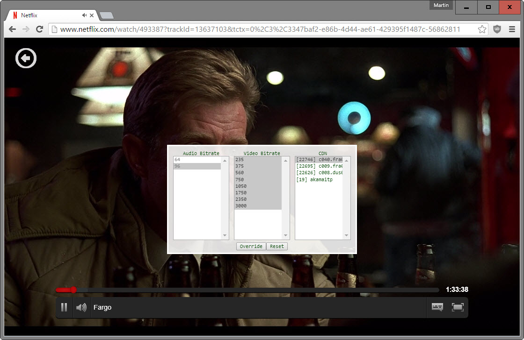
Task: Maximize the Chrome window
Action: click(x=488, y=7)
